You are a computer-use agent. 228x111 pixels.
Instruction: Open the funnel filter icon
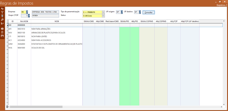[2, 13]
